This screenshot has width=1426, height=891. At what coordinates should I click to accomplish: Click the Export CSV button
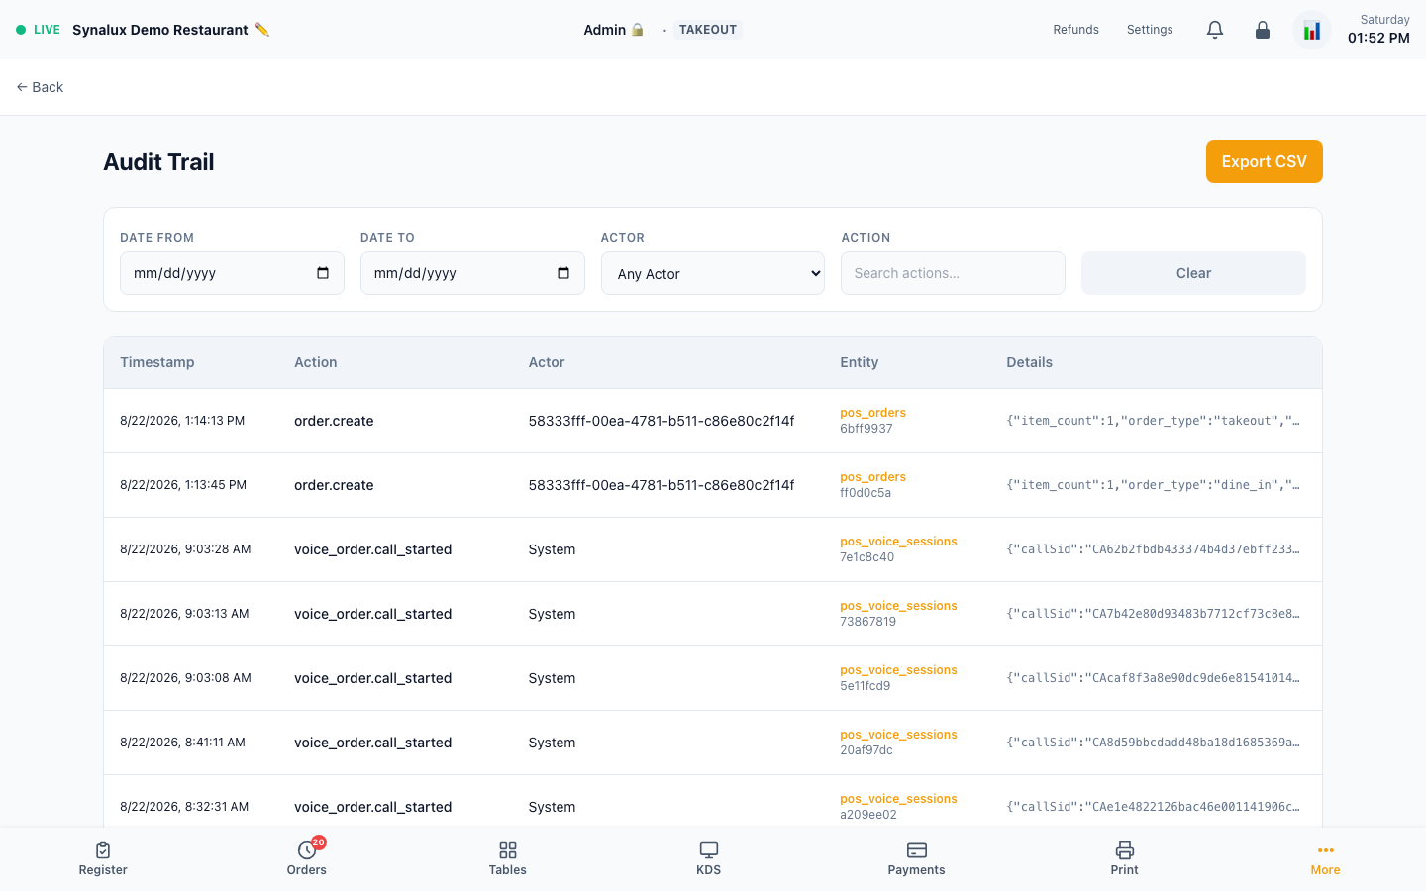point(1265,161)
